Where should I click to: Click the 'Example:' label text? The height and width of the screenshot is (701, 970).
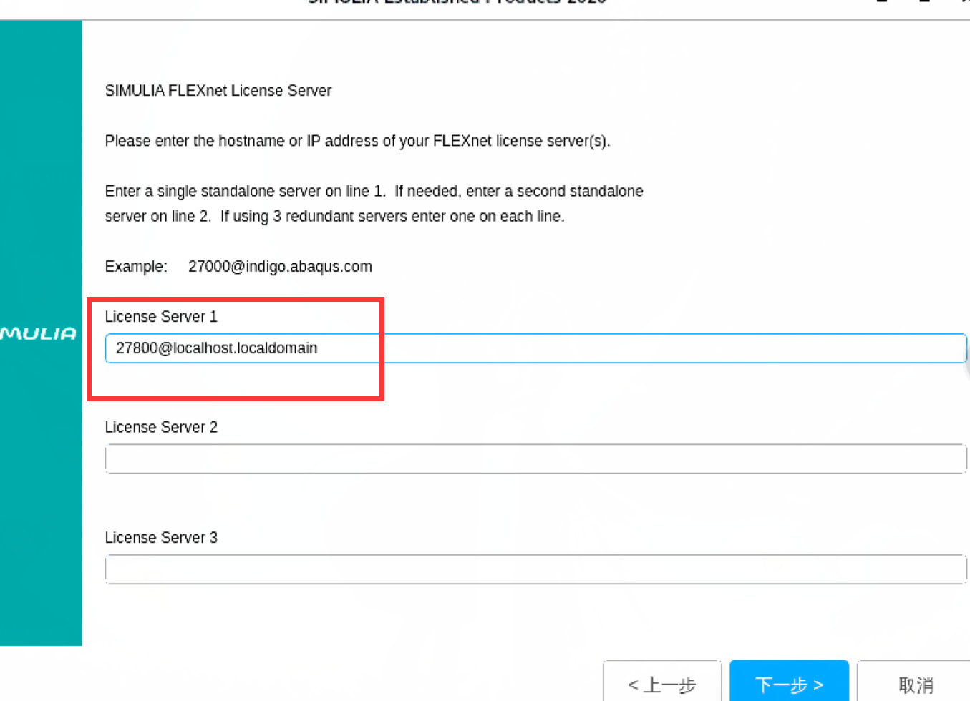tap(136, 267)
